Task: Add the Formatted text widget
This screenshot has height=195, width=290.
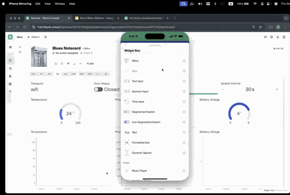Action: [155, 143]
